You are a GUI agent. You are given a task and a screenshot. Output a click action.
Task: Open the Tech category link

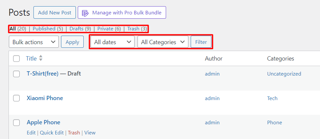(272, 98)
